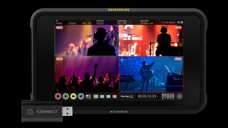This screenshot has height=128, width=228.
Task: Tap the battery status indicator
Action: [182, 22]
